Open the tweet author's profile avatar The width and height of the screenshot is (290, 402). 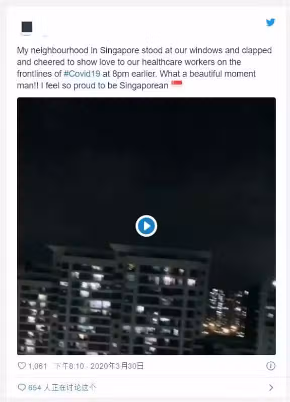coord(27,28)
